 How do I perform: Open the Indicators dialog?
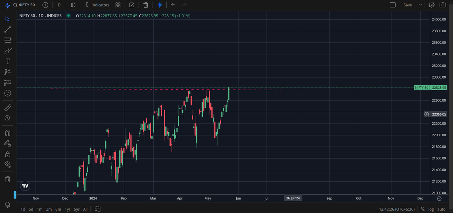click(97, 5)
